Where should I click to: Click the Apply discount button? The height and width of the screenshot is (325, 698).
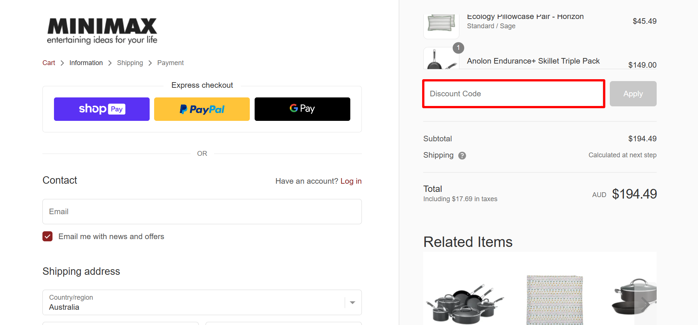[632, 93]
